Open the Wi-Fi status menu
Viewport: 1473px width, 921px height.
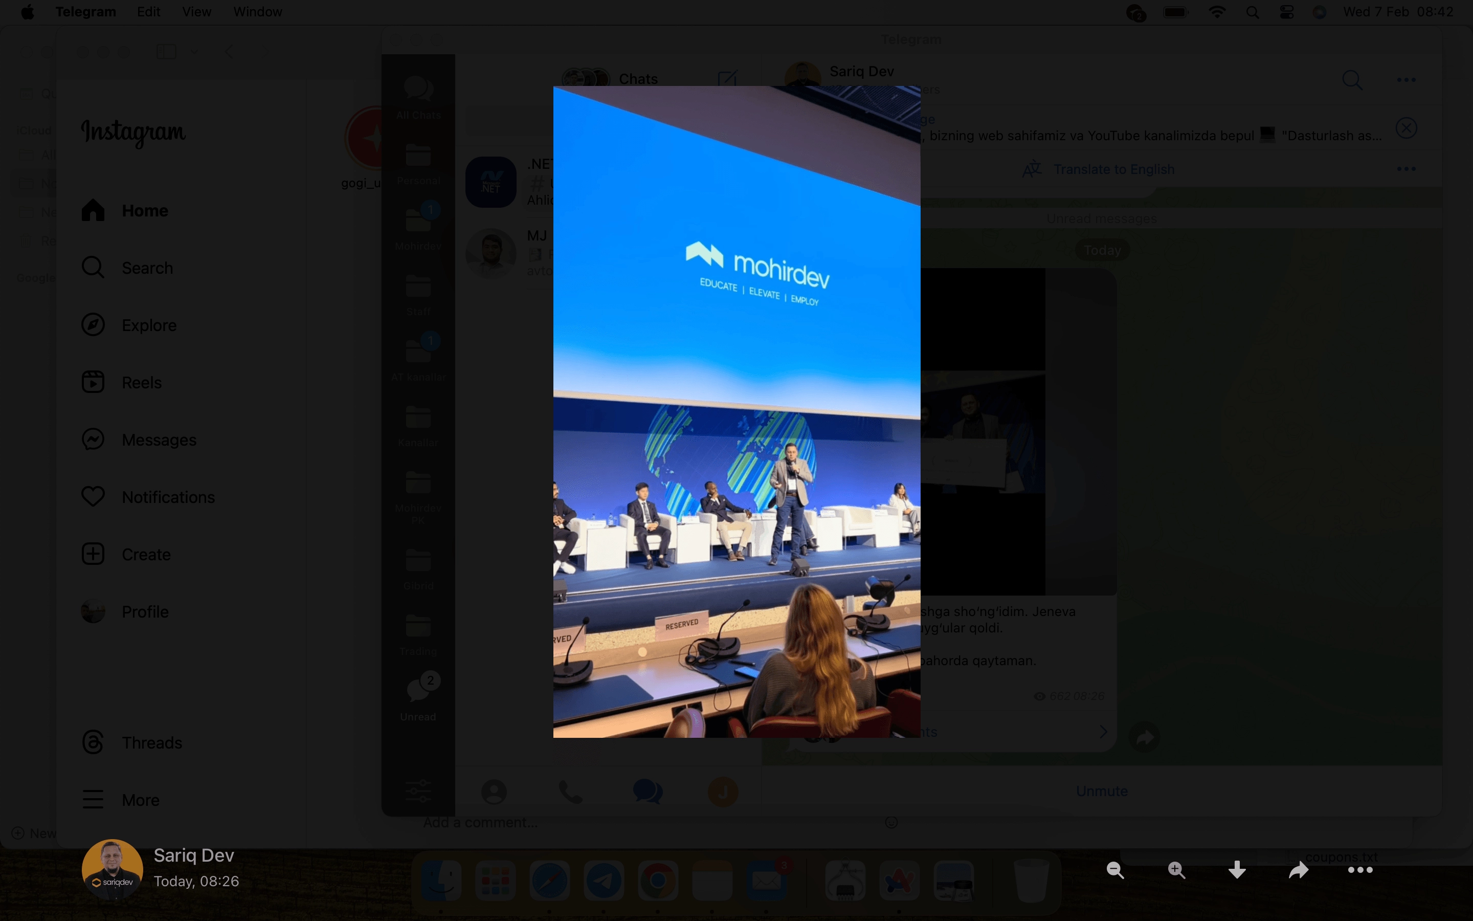point(1216,12)
